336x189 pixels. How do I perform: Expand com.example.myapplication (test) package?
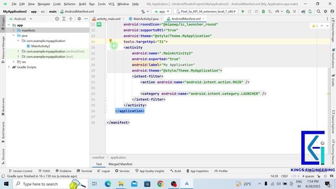(x=18, y=57)
